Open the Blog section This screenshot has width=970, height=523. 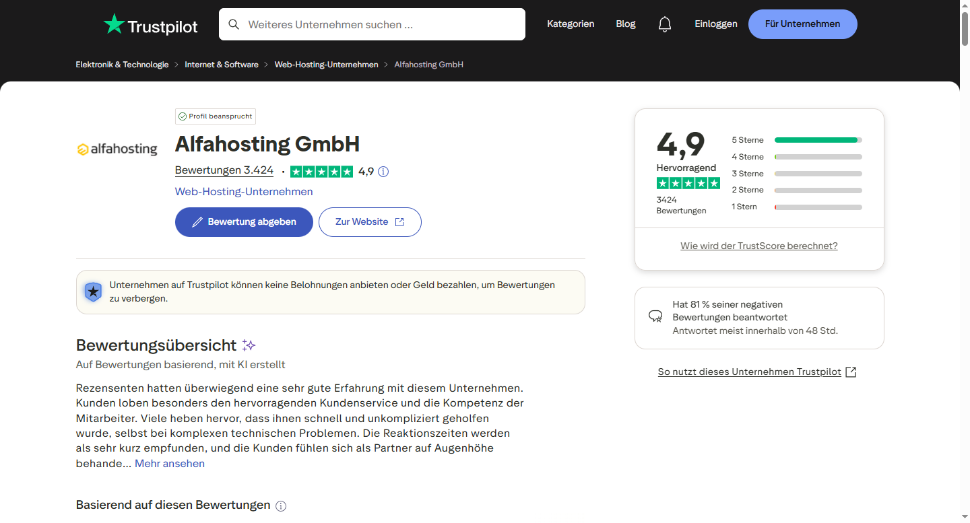[x=625, y=24]
